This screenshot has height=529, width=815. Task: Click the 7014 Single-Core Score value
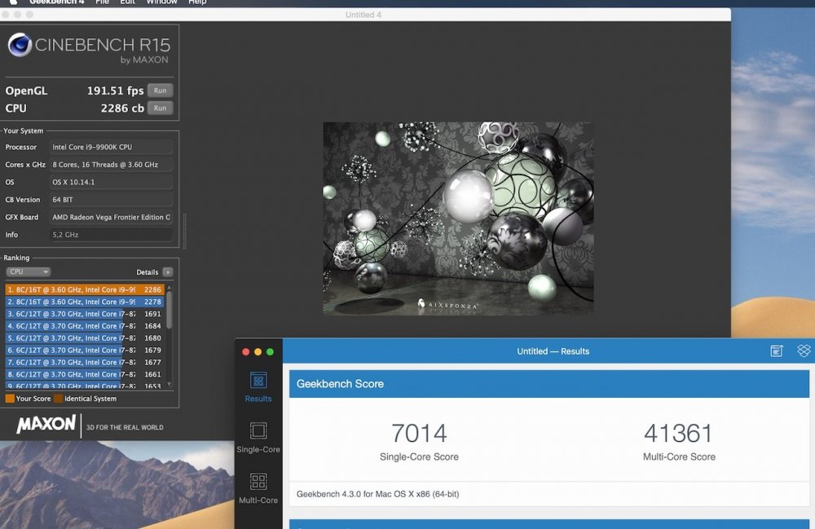419,433
